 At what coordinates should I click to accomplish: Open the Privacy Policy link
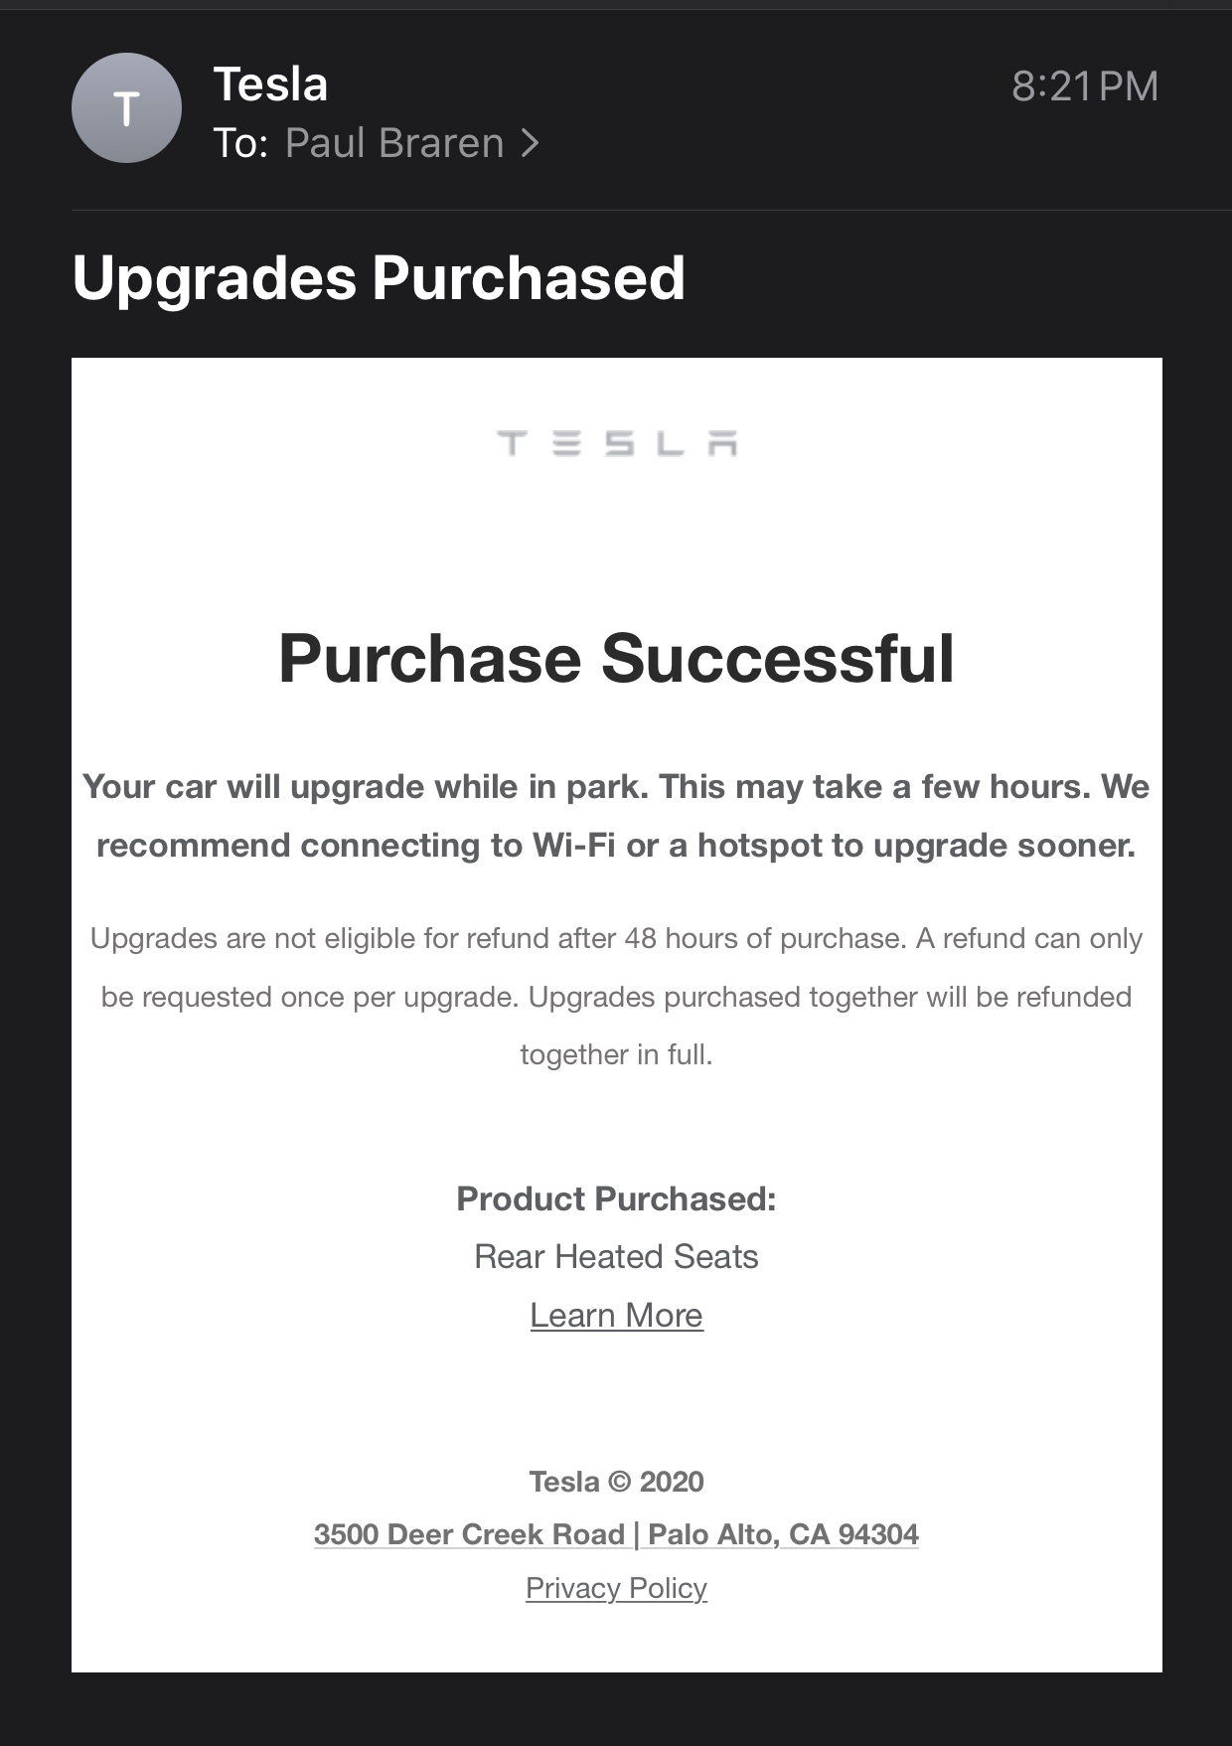tap(616, 1587)
